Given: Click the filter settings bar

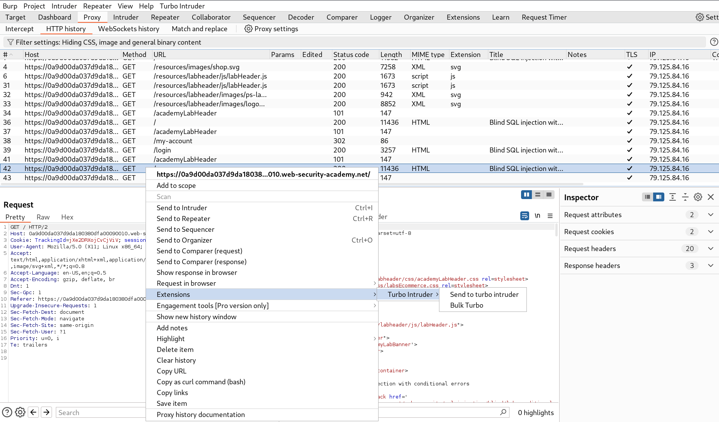Looking at the screenshot, I should [354, 42].
